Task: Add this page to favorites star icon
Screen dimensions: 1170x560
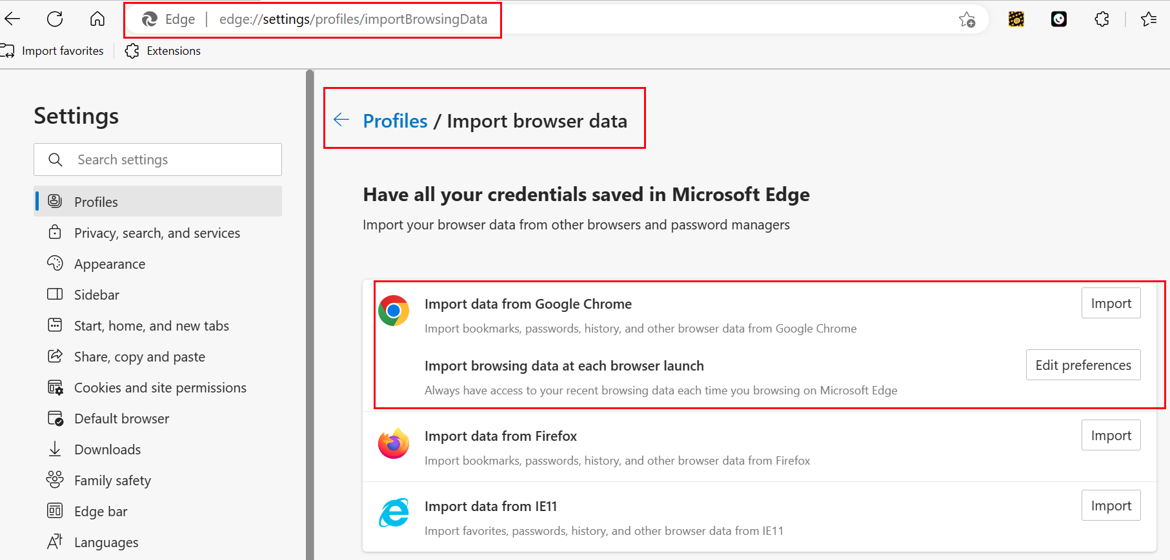Action: pos(967,20)
